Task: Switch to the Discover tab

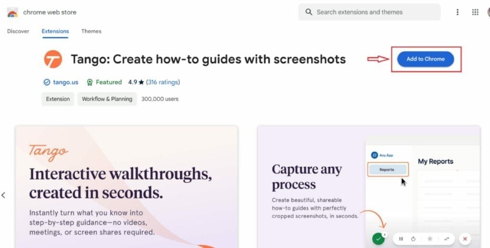Action: [18, 31]
